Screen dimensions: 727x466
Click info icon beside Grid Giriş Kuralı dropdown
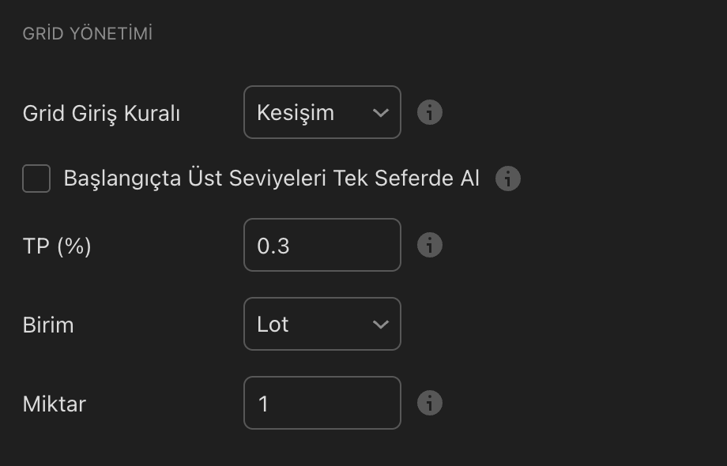pyautogui.click(x=429, y=113)
